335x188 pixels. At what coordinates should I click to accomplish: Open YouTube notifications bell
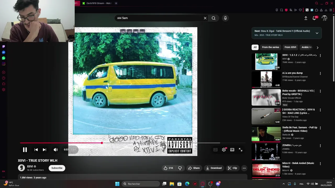tap(314, 18)
